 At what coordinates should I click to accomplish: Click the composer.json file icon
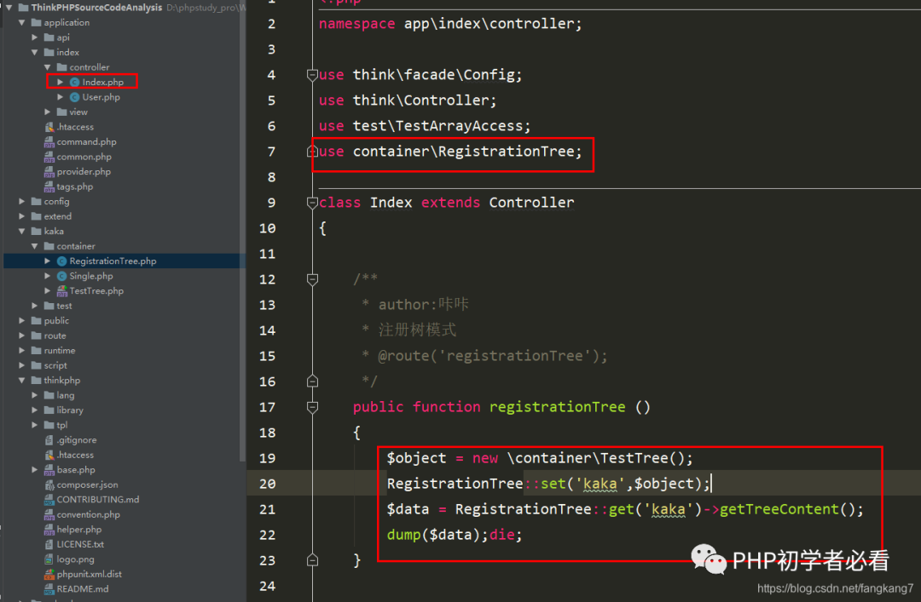click(x=49, y=484)
